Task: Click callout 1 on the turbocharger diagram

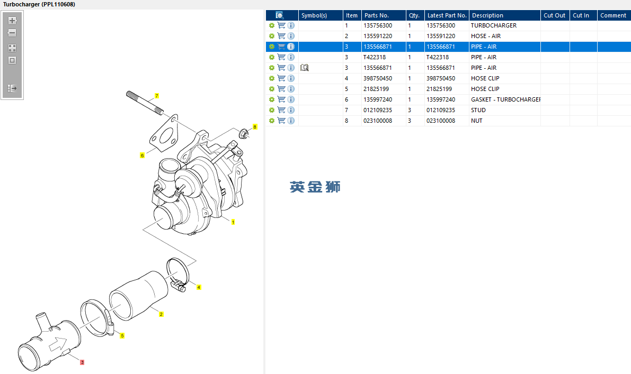Action: click(233, 222)
